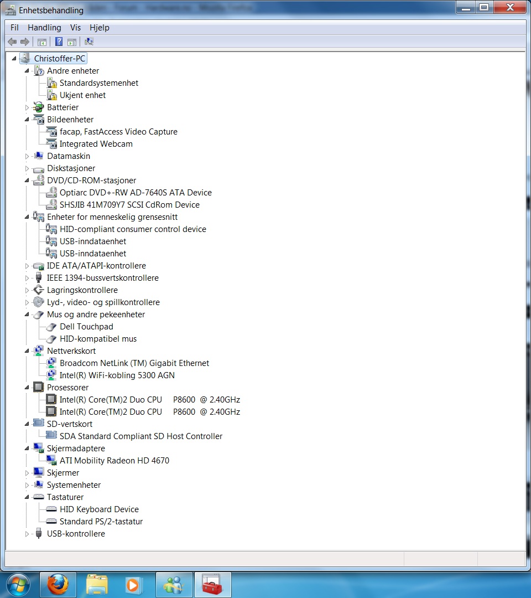Select Standard PS/2-tastatur

101,522
